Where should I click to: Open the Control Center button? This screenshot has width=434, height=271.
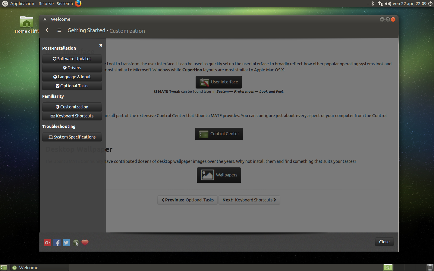(x=219, y=134)
